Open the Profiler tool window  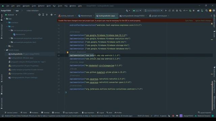pos(118,113)
